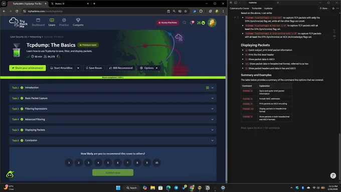Image resolution: width=341 pixels, height=192 pixels.
Task: Click the notes page vertical scrollbar
Action: (339, 156)
